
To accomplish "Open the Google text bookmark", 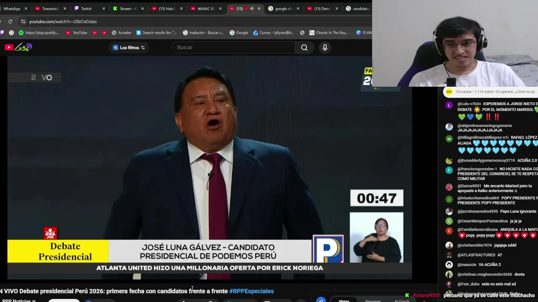I will tap(239, 33).
